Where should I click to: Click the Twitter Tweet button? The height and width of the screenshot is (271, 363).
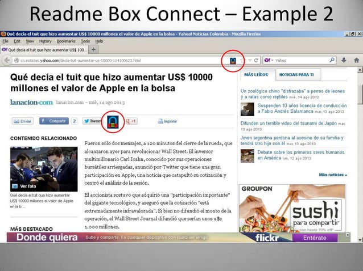click(92, 121)
